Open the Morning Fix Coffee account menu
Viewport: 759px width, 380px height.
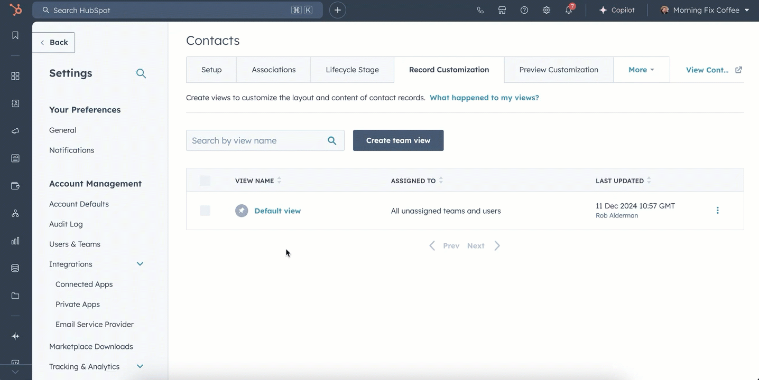[705, 10]
